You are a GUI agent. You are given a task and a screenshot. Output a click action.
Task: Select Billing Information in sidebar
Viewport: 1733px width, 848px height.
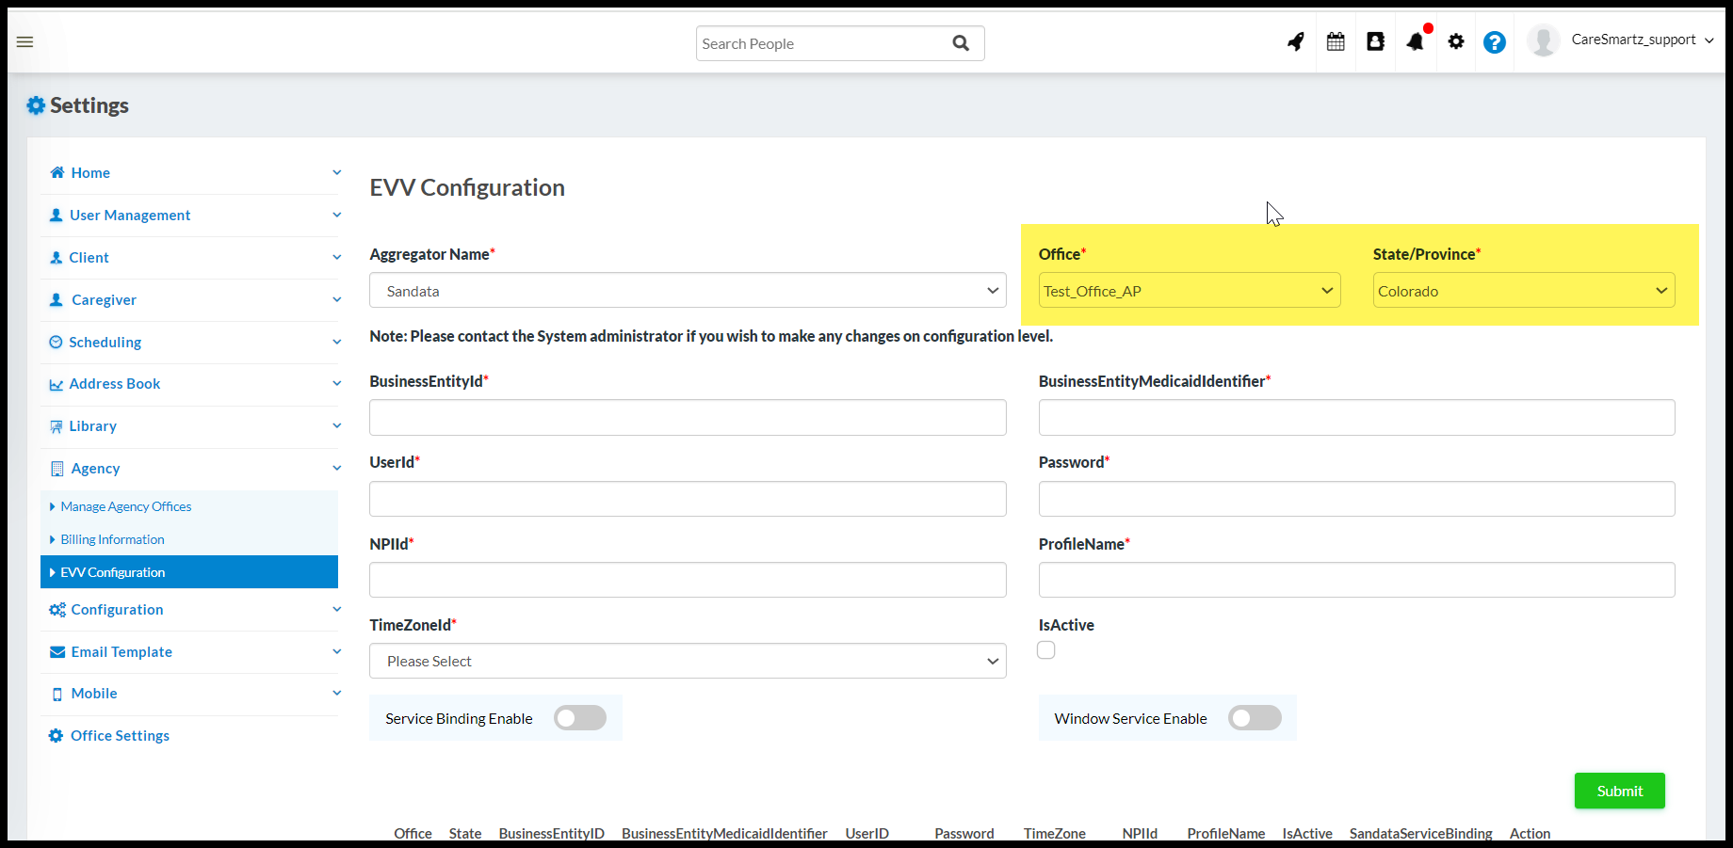[x=112, y=539]
